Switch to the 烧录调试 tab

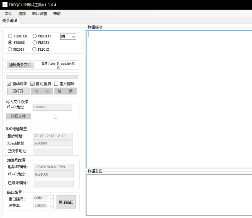[10, 21]
